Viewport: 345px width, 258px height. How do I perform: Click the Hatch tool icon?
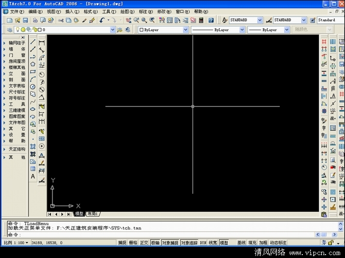click(33, 146)
